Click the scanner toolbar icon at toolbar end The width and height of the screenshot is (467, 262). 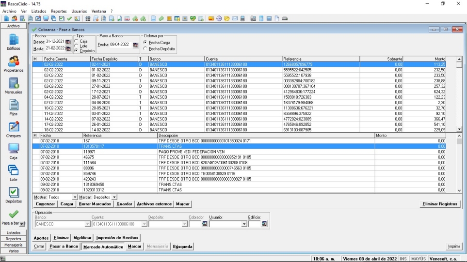point(285,18)
